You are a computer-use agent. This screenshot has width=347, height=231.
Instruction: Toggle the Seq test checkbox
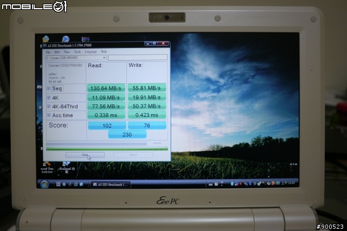click(x=49, y=89)
